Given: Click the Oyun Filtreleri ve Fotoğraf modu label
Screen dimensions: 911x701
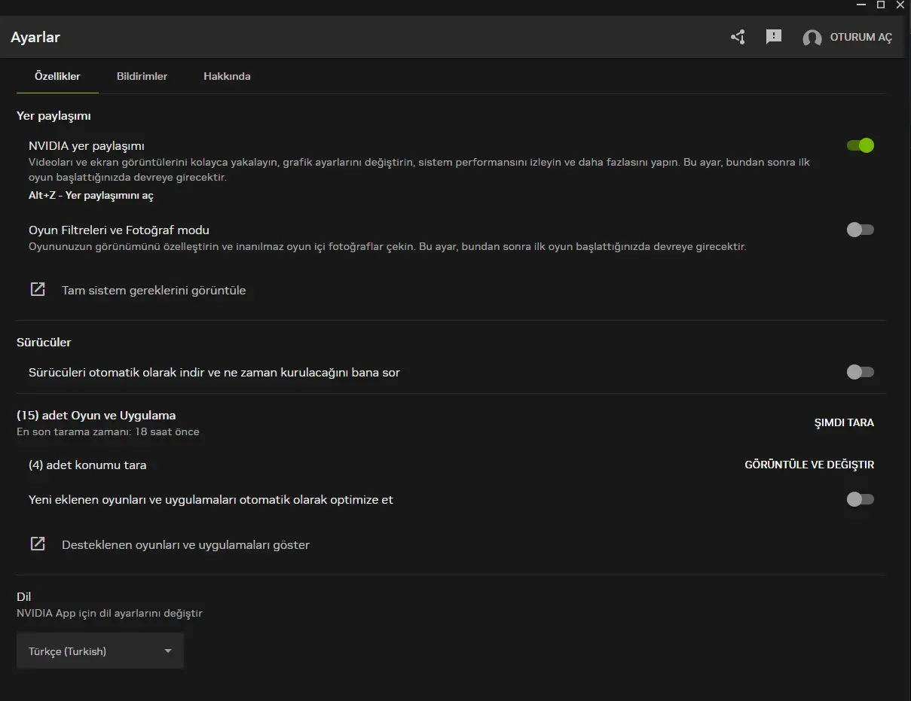Looking at the screenshot, I should tap(119, 230).
